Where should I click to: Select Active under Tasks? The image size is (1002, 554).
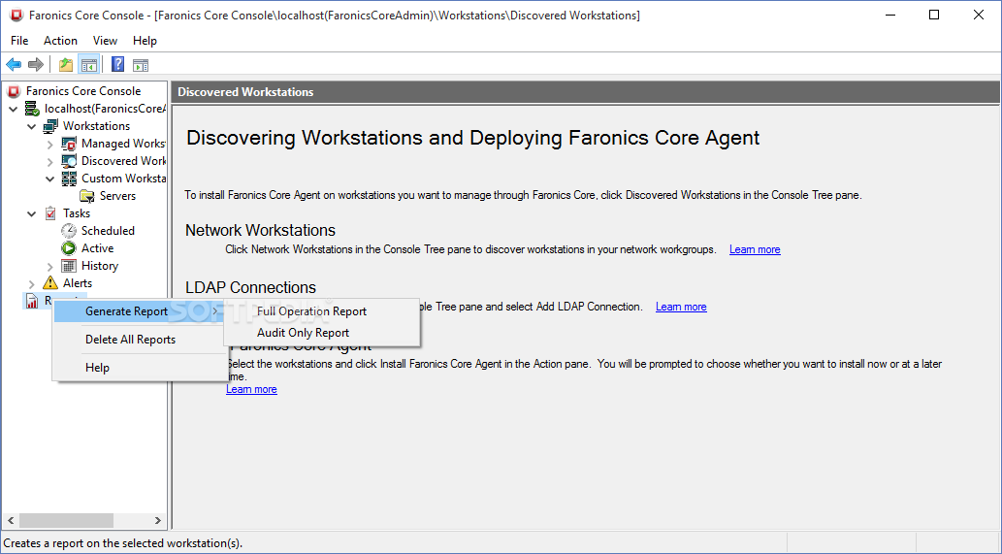(97, 248)
